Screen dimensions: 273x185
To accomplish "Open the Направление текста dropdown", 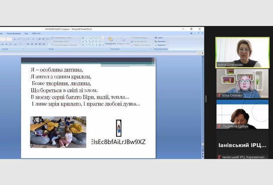I will point(62,37).
